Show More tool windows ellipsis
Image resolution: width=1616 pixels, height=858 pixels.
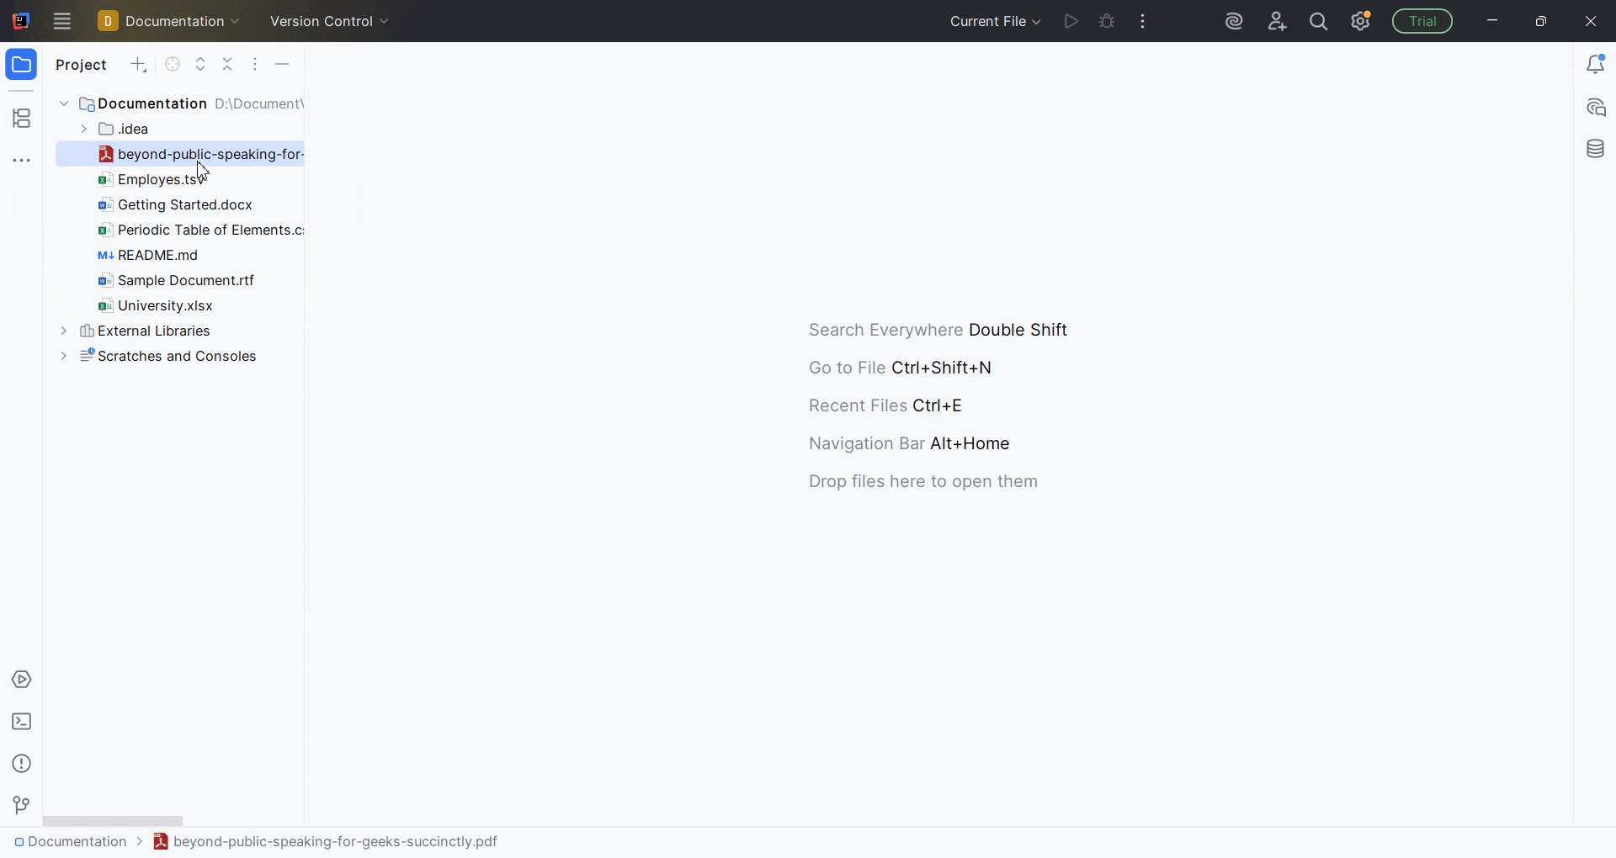(22, 162)
